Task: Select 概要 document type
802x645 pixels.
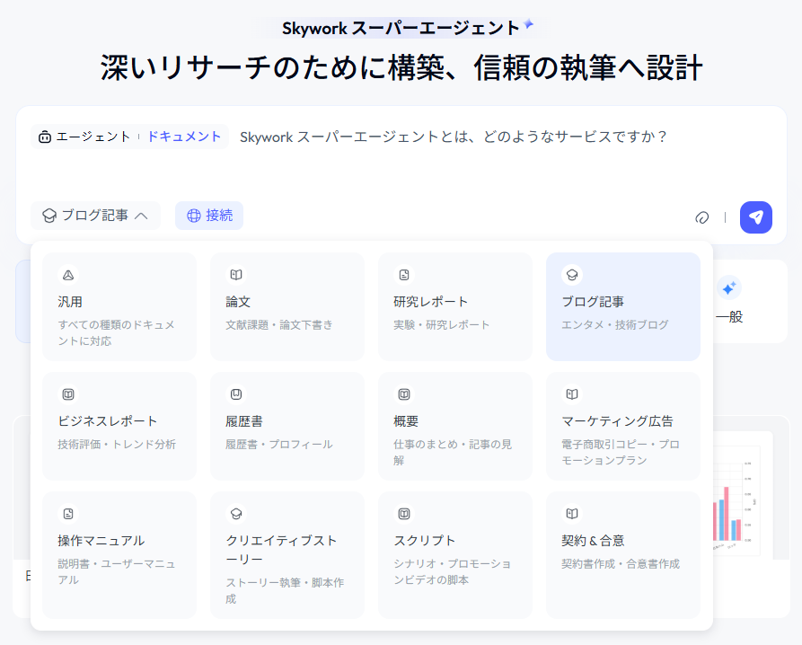Action: 455,426
